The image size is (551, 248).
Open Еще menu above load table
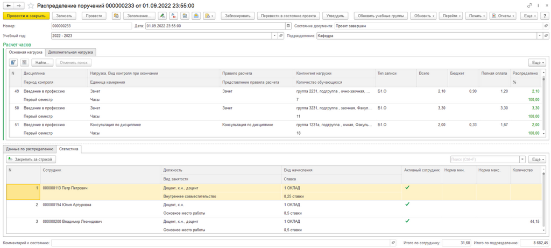point(538,62)
